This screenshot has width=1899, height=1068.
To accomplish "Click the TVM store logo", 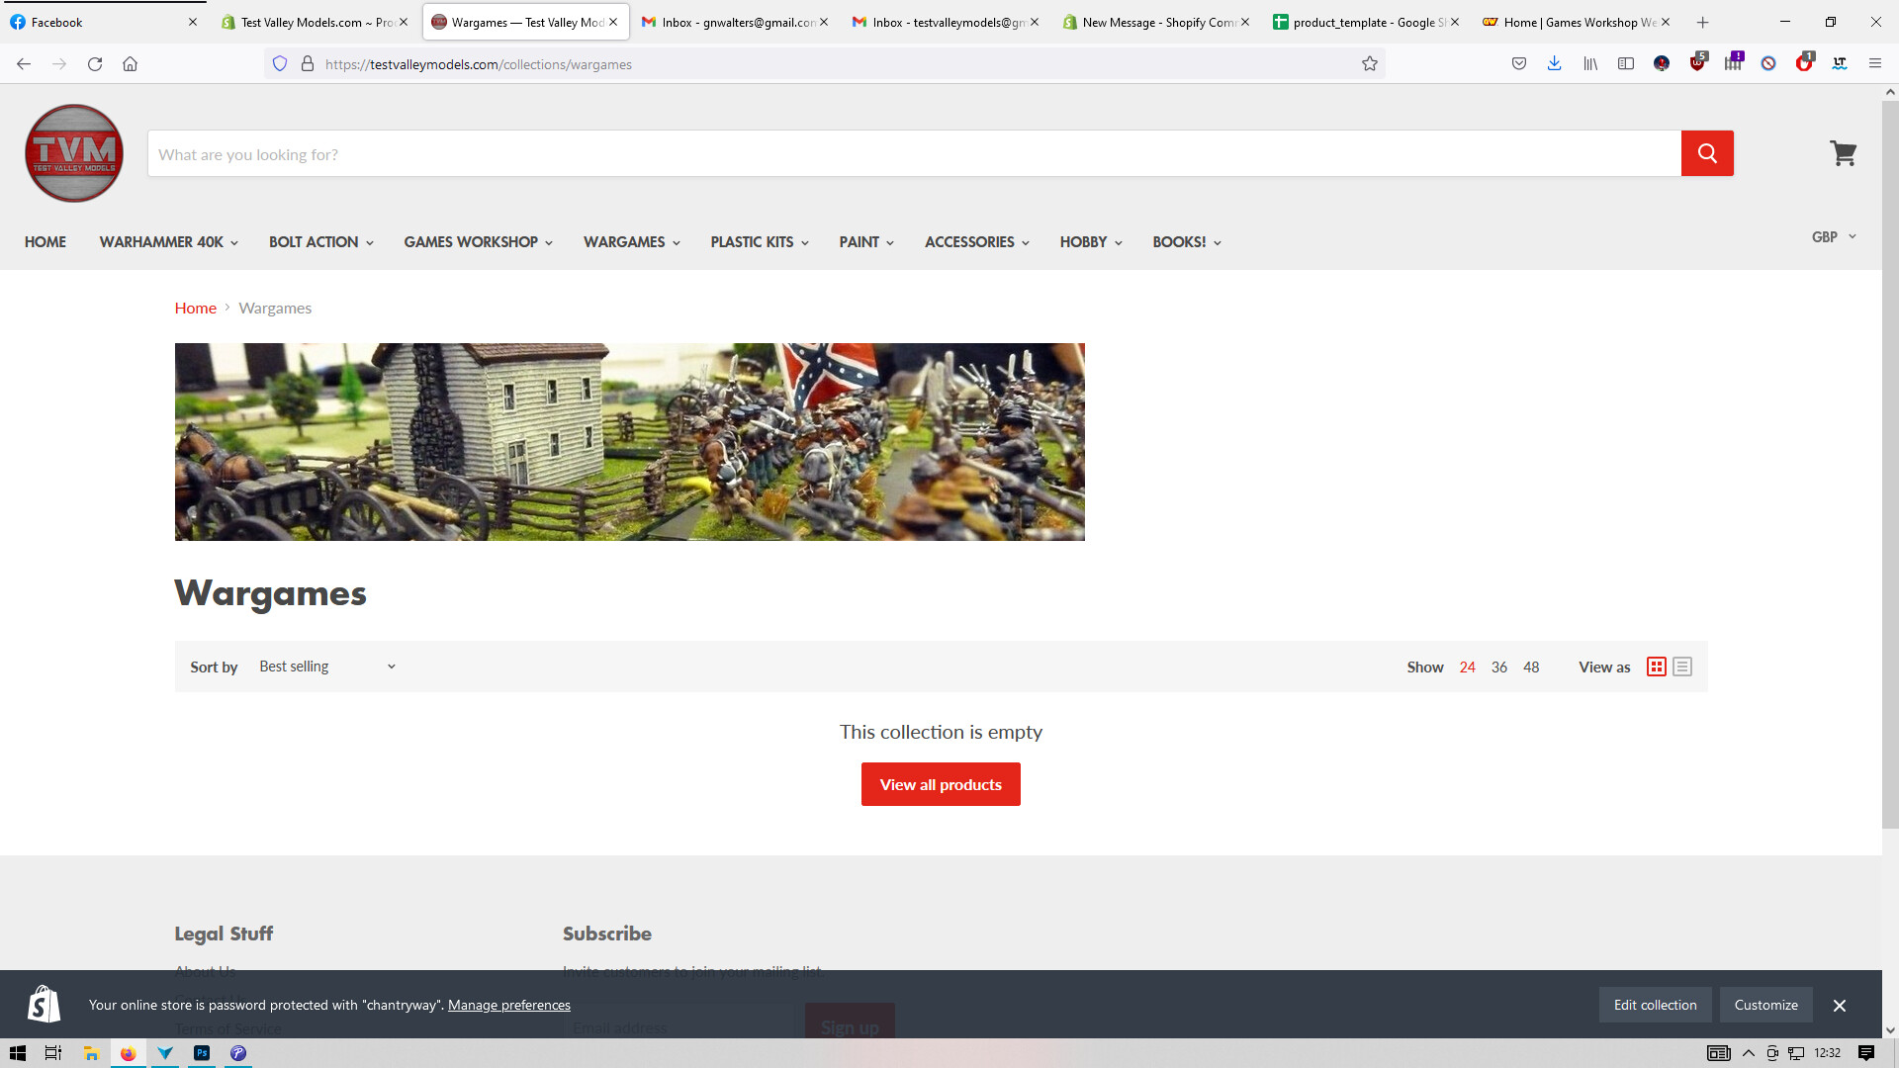I will click(x=74, y=153).
